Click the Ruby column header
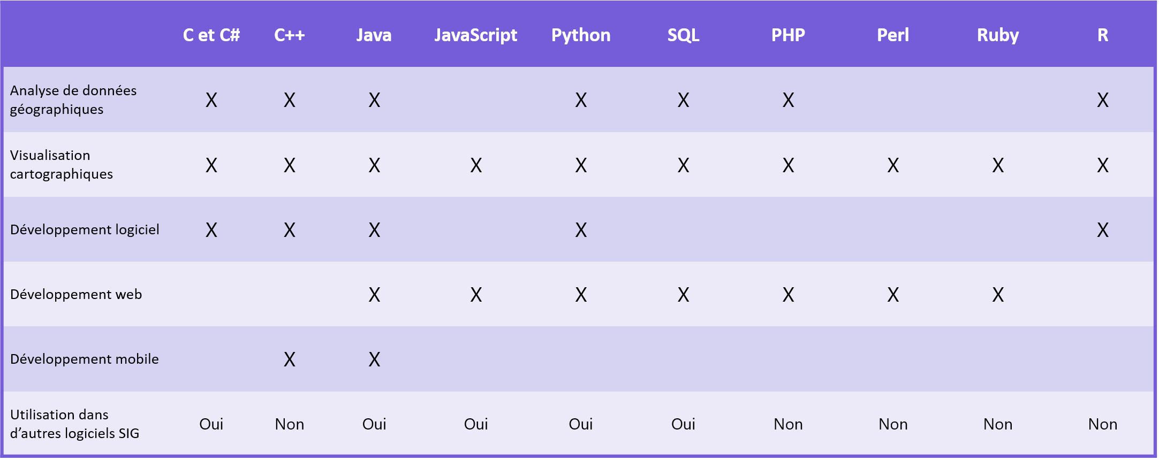This screenshot has height=460, width=1159. [998, 35]
